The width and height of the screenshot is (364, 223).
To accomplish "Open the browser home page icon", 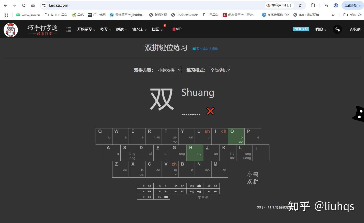I will tap(33, 5).
